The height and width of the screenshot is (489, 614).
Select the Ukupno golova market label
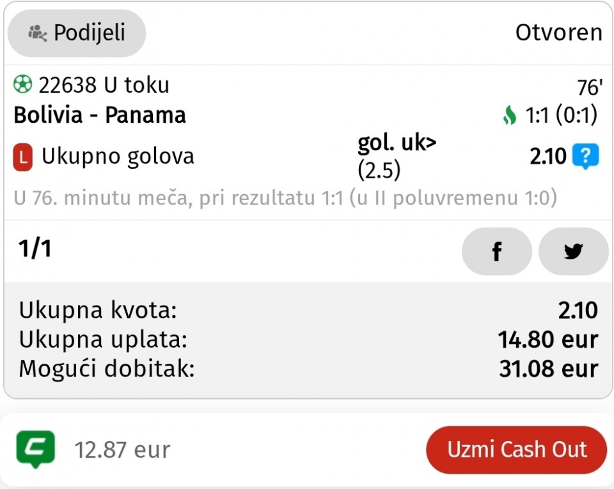(118, 157)
